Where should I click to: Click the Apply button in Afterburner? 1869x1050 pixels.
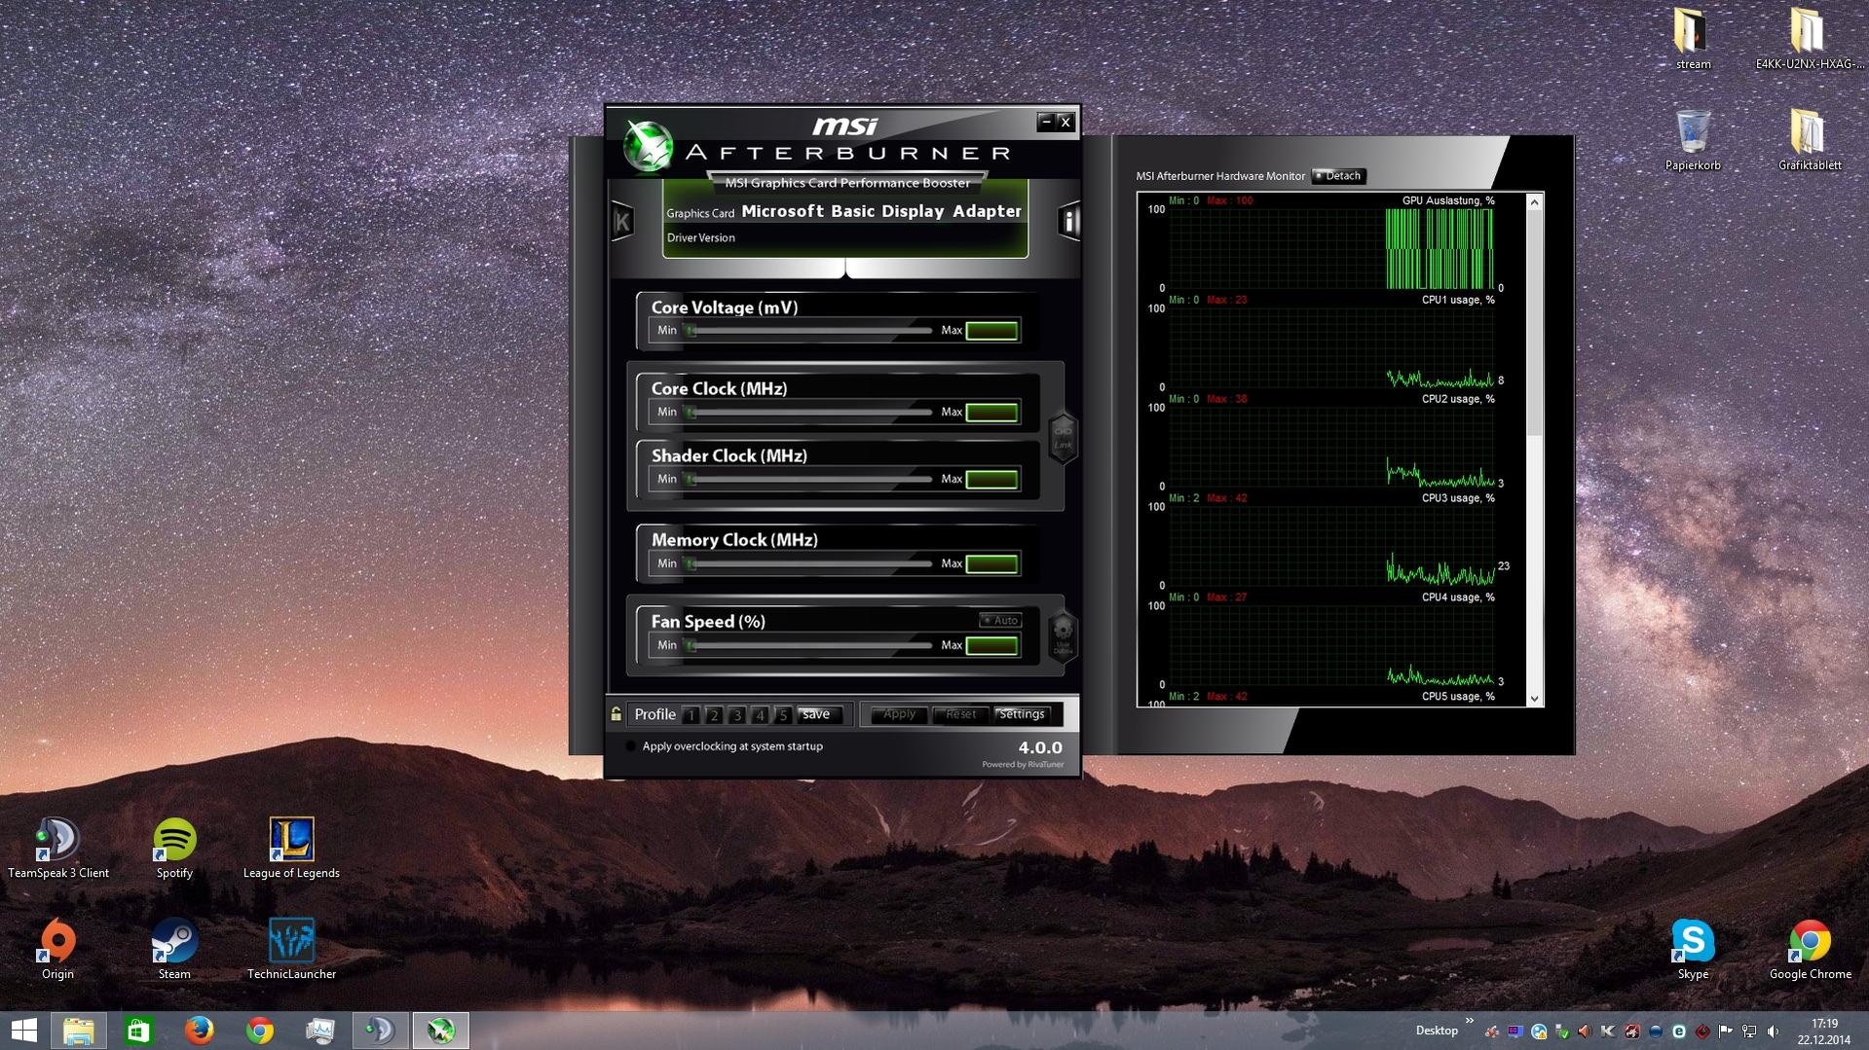point(899,714)
